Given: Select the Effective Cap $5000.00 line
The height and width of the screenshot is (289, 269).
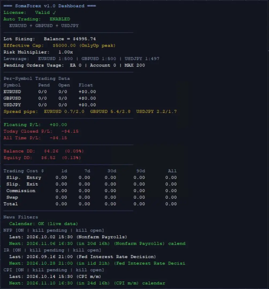Looking at the screenshot, I should coord(59,45).
